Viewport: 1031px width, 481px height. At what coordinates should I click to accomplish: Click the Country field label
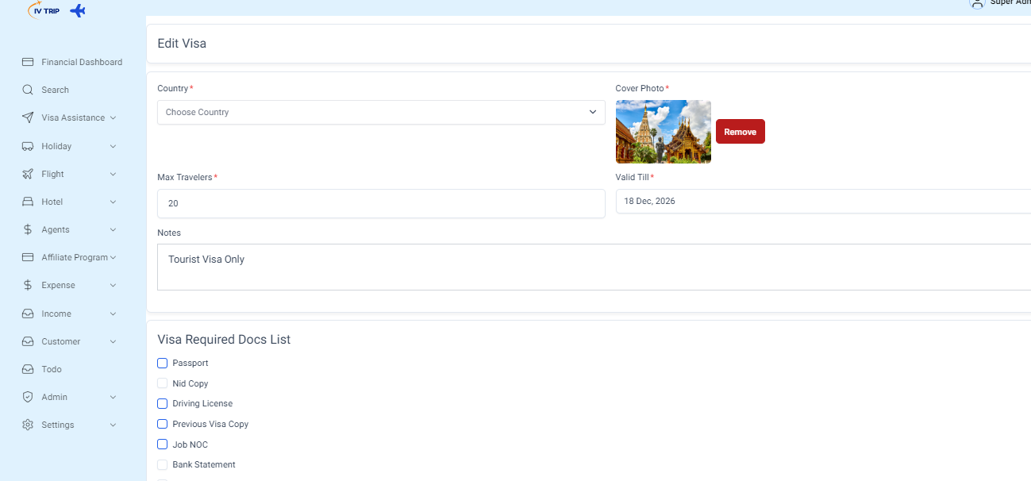(173, 88)
